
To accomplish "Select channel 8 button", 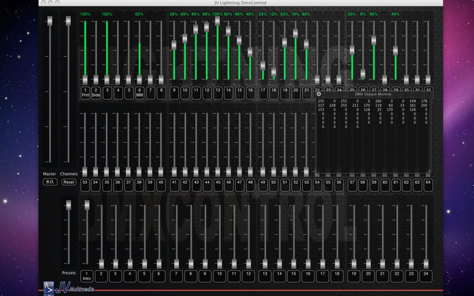I will tap(161, 93).
